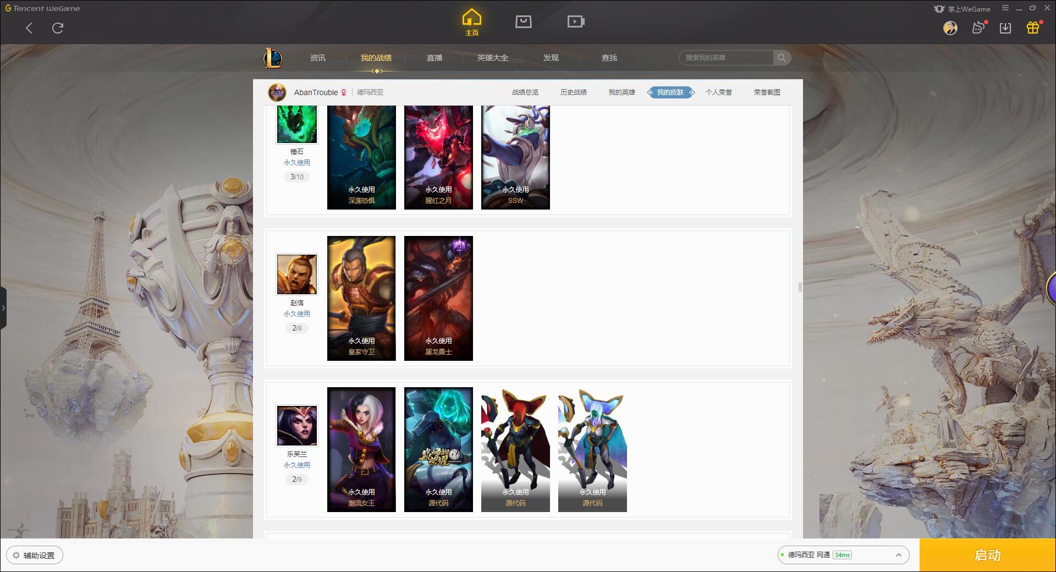Select the 我的皮肤 section
This screenshot has height=572, width=1056.
pyautogui.click(x=670, y=92)
